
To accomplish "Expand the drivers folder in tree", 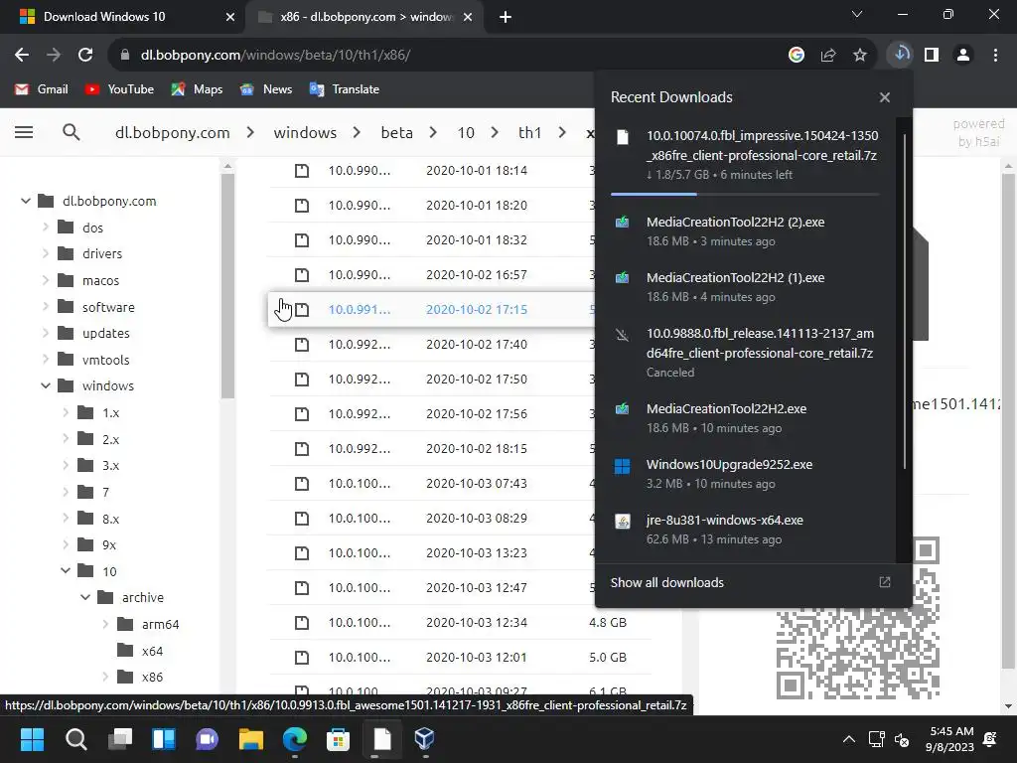I will pos(46,253).
